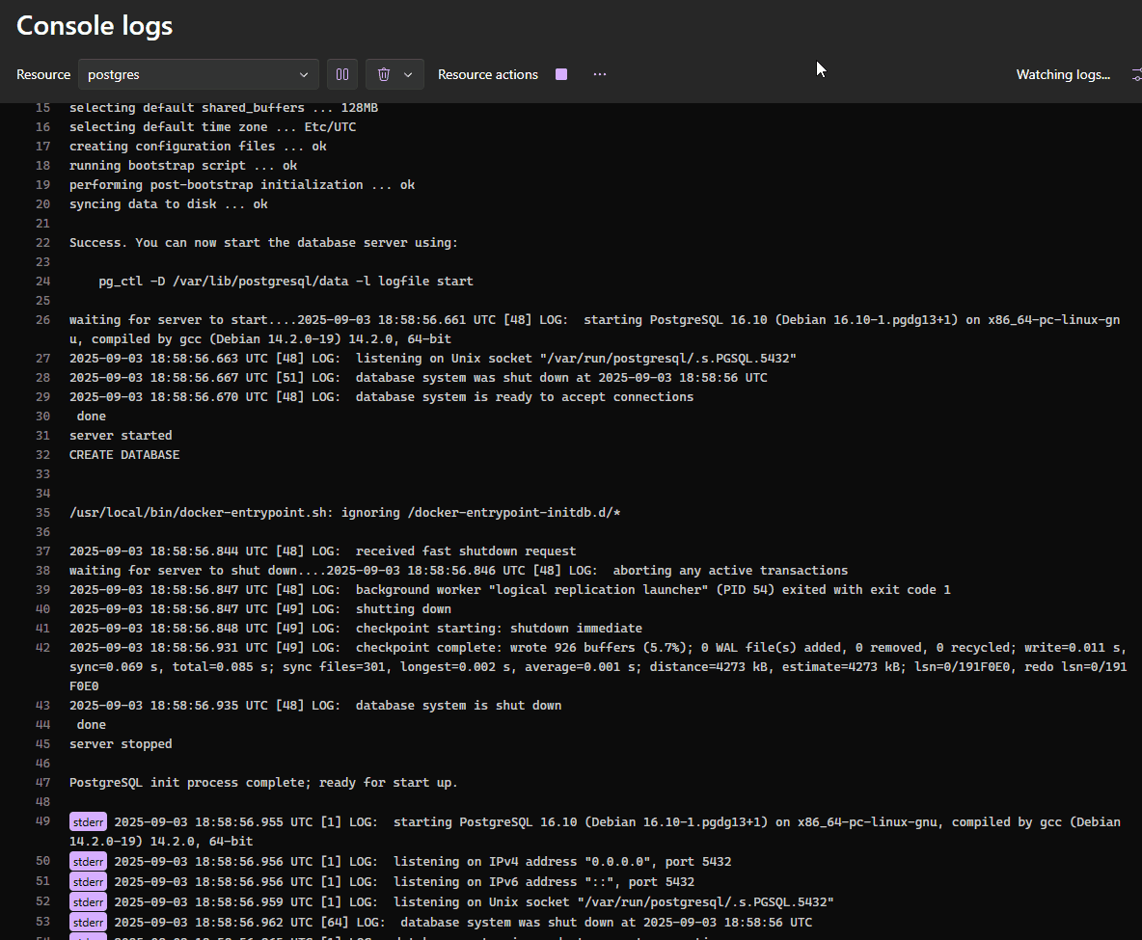Select the pg_ctl start command line

pyautogui.click(x=285, y=282)
